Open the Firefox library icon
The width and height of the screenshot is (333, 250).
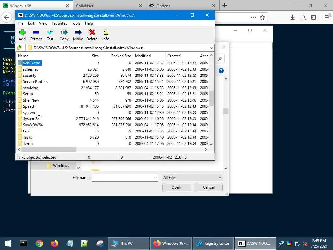[x=303, y=18]
